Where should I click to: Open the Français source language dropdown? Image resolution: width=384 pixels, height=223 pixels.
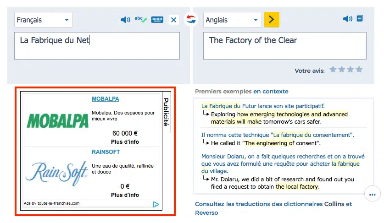pos(43,20)
